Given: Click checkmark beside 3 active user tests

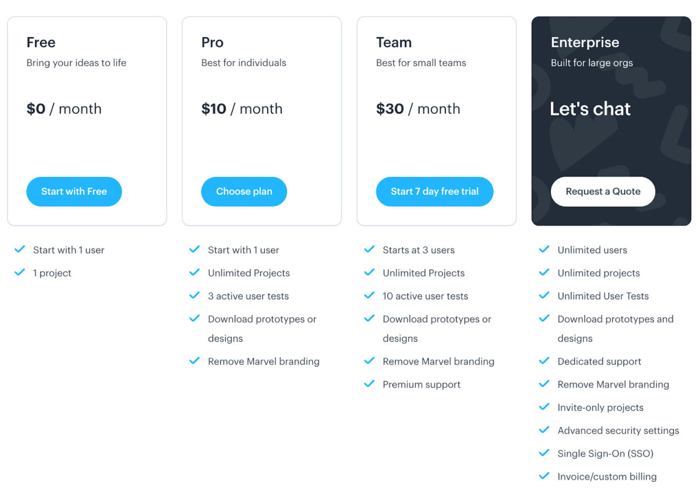Looking at the screenshot, I should (194, 295).
